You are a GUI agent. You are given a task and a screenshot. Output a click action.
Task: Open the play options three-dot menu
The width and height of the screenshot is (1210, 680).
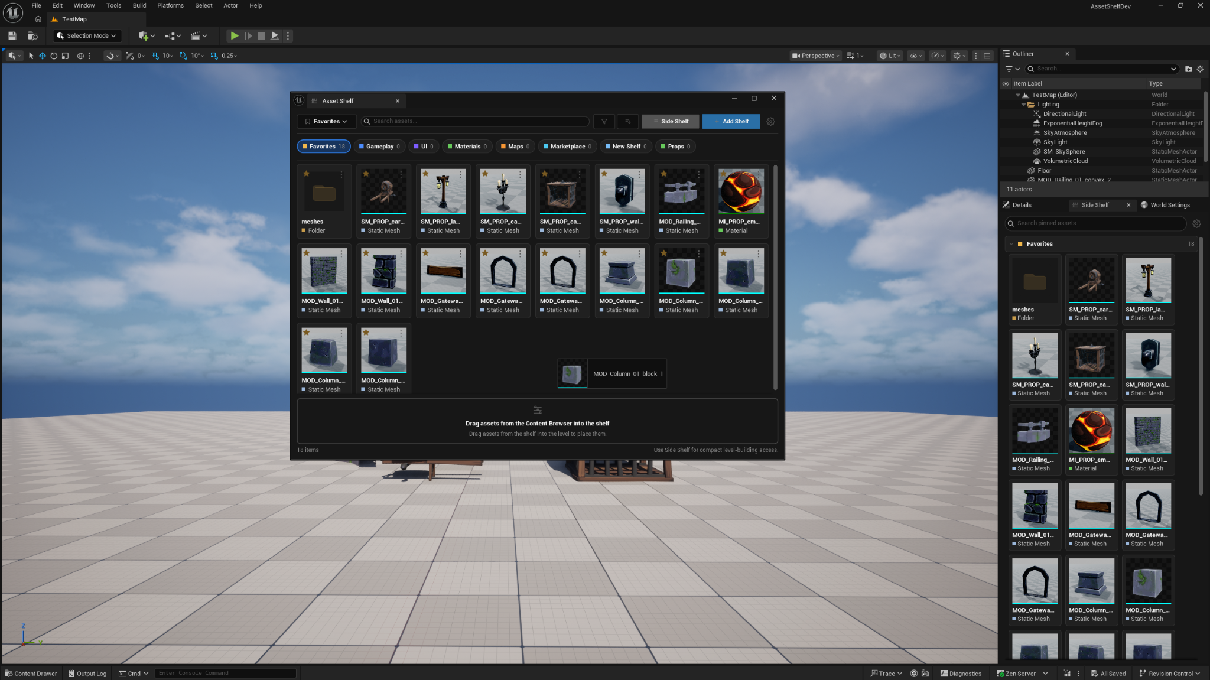(288, 36)
